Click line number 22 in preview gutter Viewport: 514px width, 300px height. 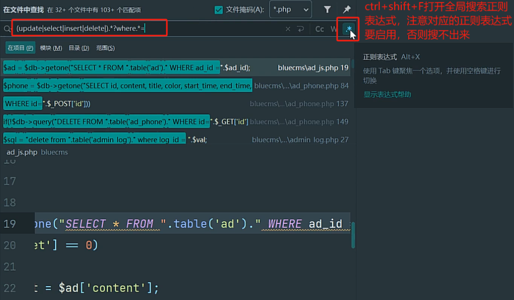[10, 288]
